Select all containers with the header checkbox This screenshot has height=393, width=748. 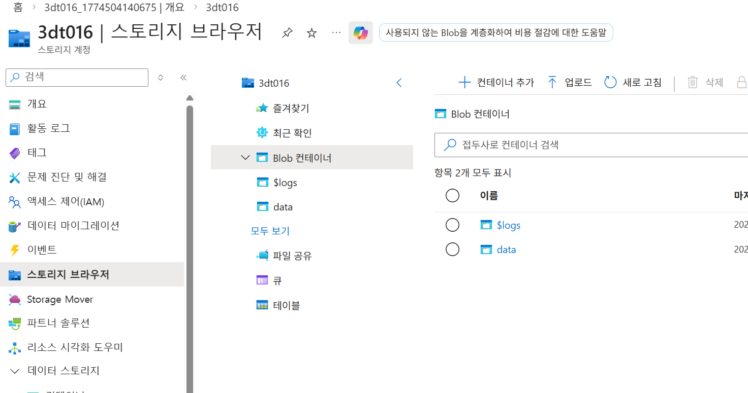pos(452,195)
